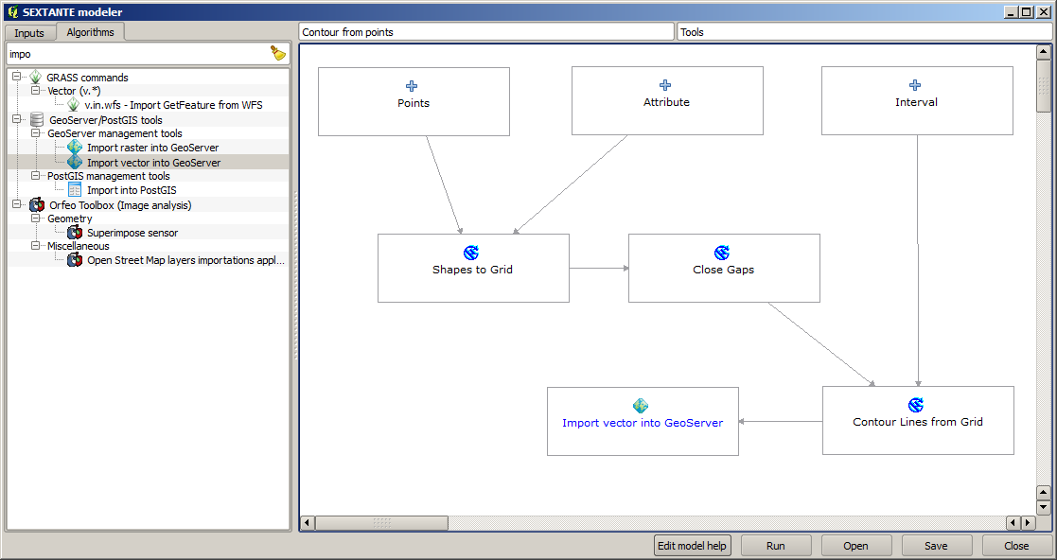
Task: Click the SEXTANTE modeler title bar icon
Action: [12, 12]
